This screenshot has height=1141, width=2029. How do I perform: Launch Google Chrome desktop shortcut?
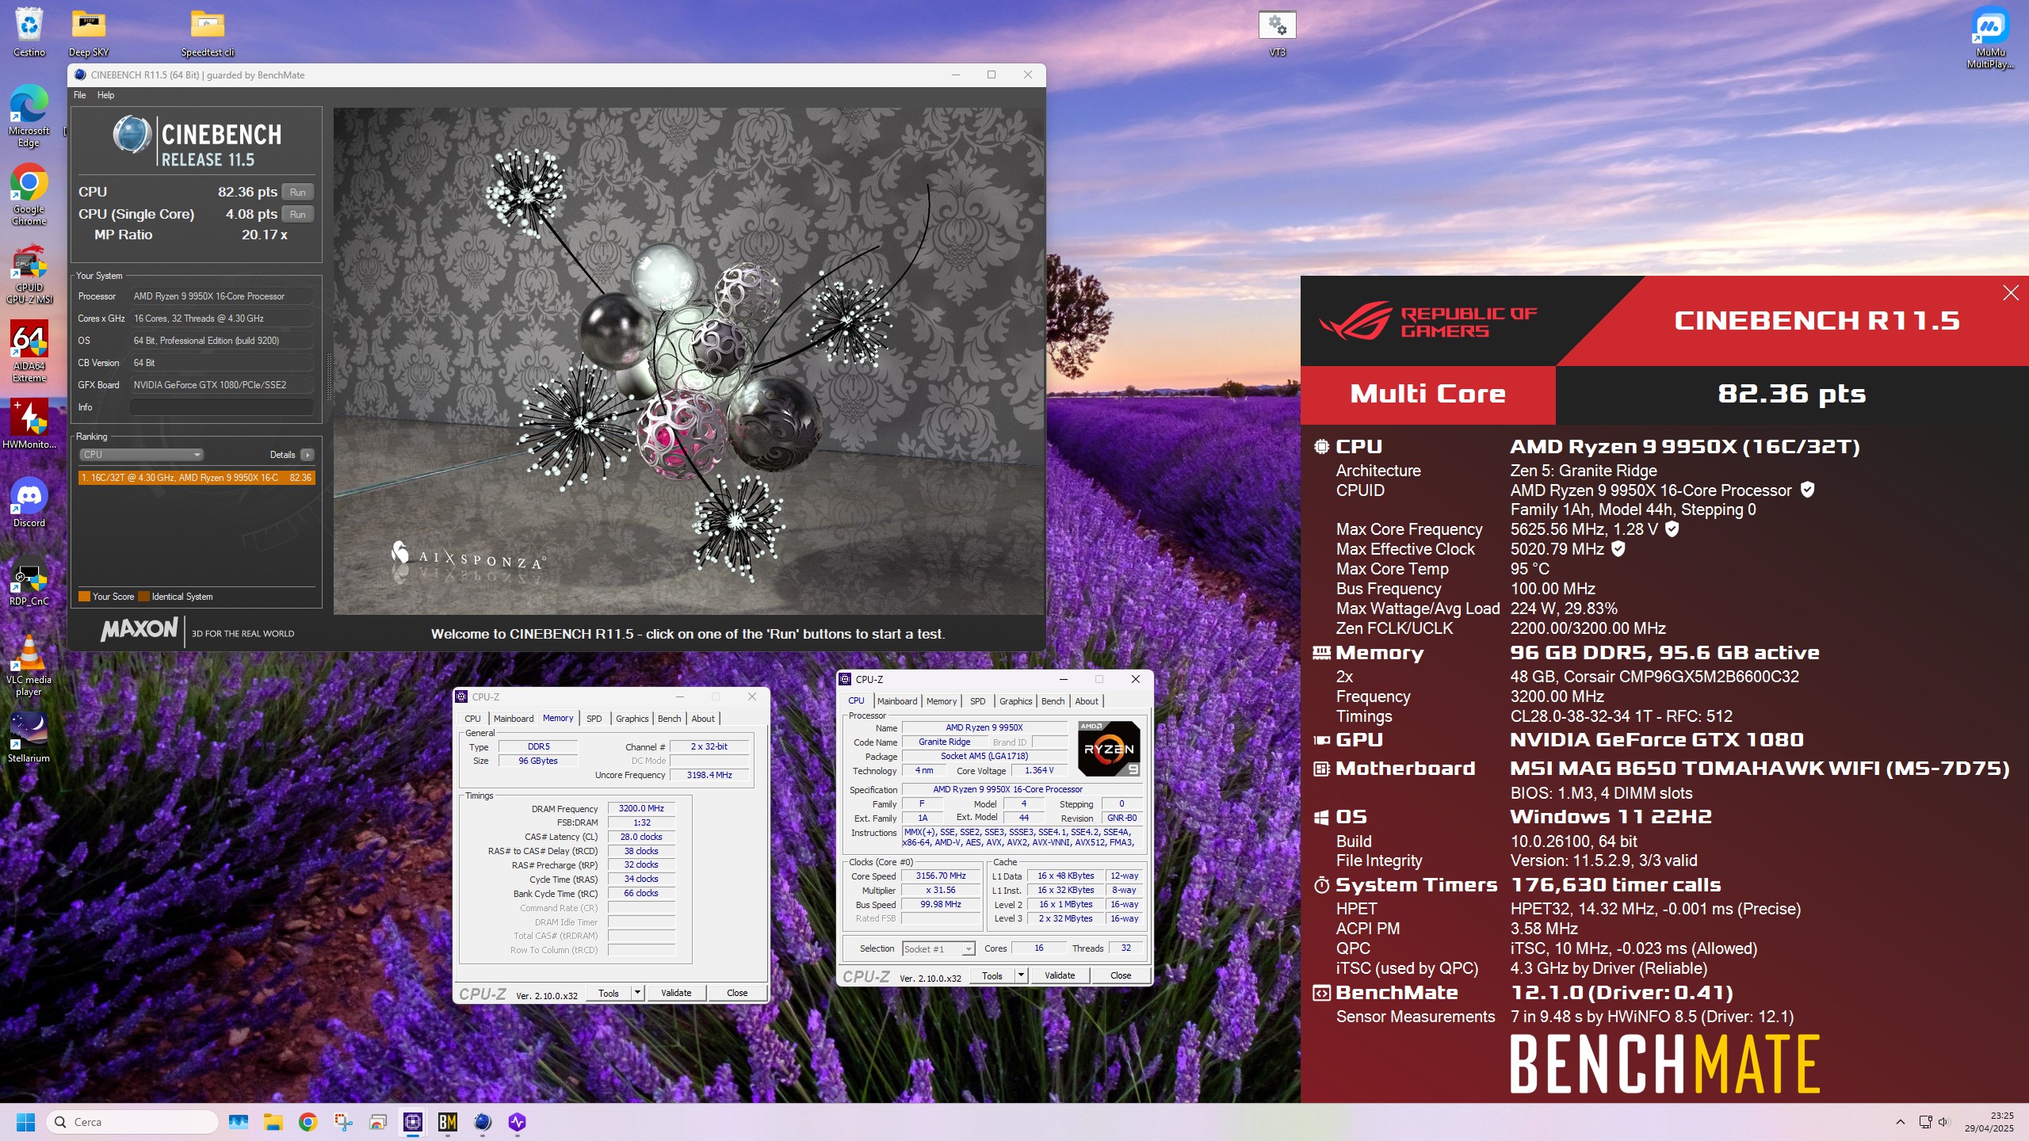29,194
